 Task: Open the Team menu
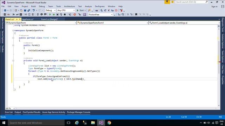point(50,6)
